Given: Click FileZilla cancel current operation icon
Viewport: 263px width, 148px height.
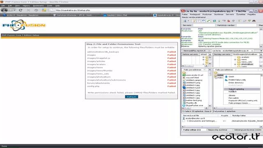Looking at the screenshot, I should [224, 21].
